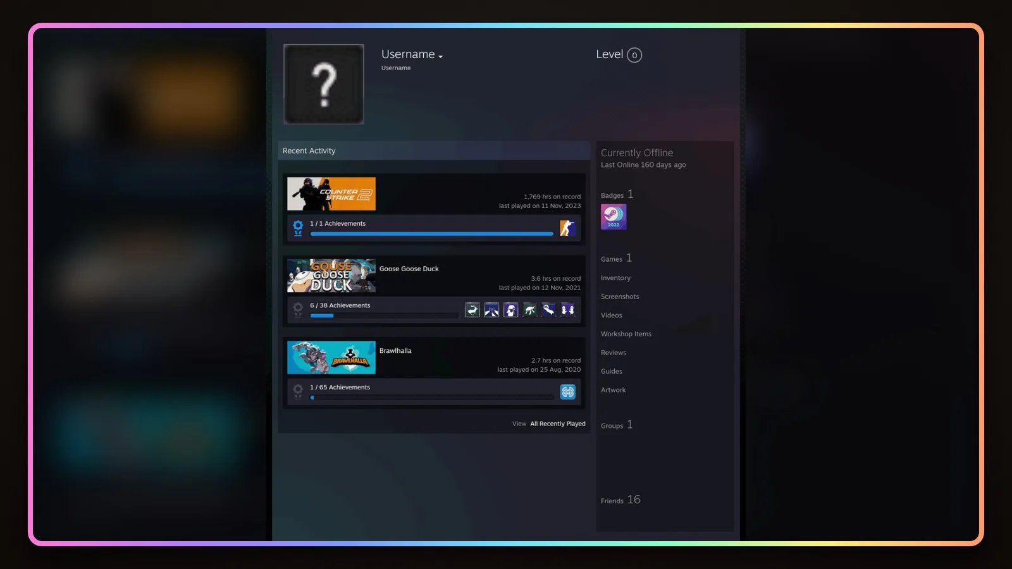This screenshot has width=1012, height=569.
Task: Open the Brawlhalla title link
Action: click(395, 351)
